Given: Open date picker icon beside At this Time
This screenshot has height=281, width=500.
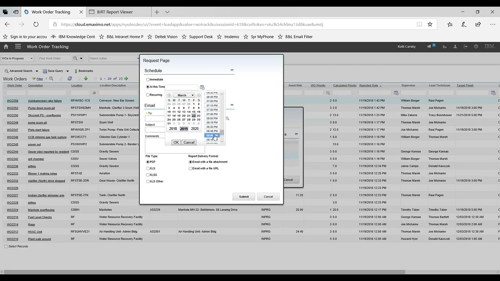Looking at the screenshot, I should 202,87.
